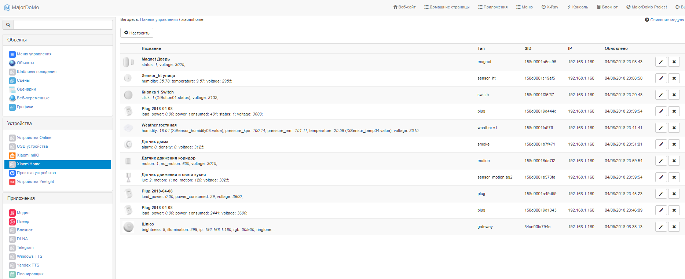Open the 'Консоль' top menu item

(578, 7)
